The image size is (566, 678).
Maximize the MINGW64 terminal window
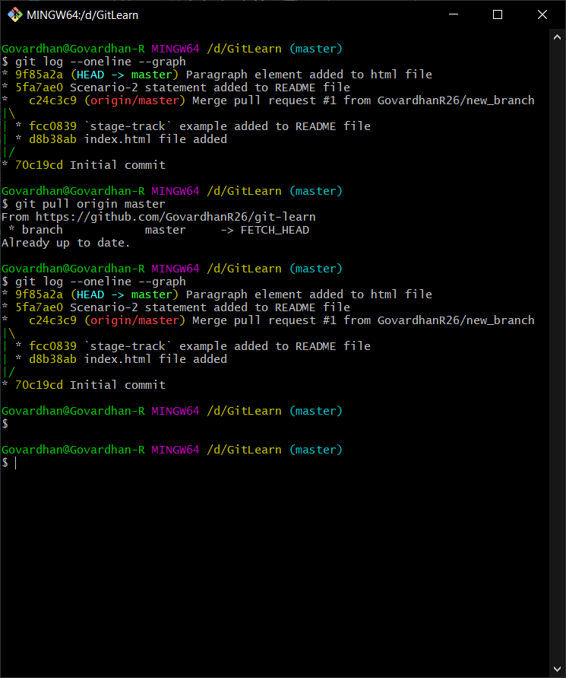point(498,14)
